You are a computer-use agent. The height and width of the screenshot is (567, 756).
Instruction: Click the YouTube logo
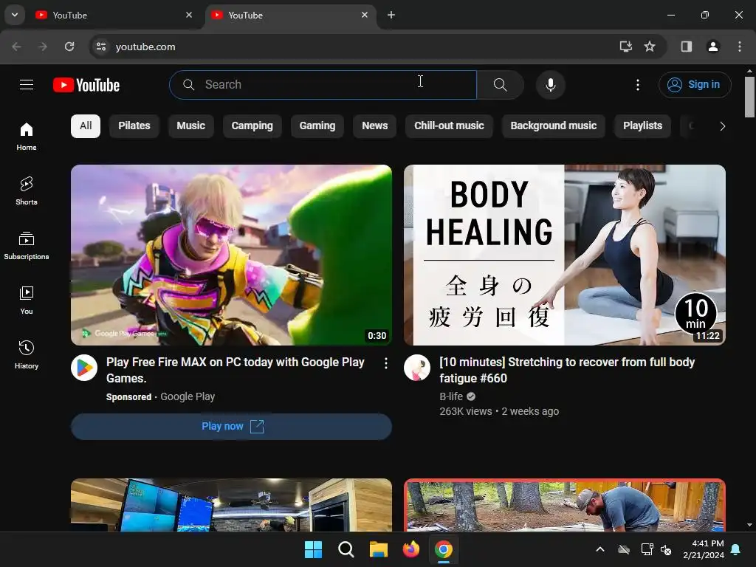tap(86, 85)
